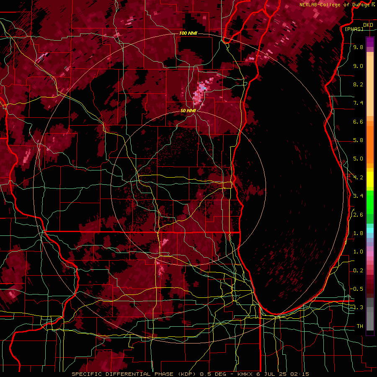Select the DKD product label

tap(368, 25)
